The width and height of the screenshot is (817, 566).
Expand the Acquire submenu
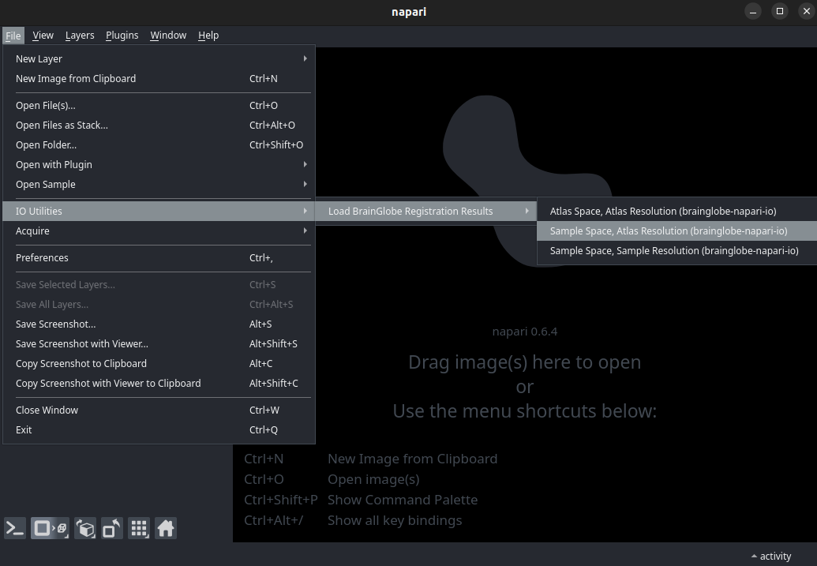coord(159,231)
